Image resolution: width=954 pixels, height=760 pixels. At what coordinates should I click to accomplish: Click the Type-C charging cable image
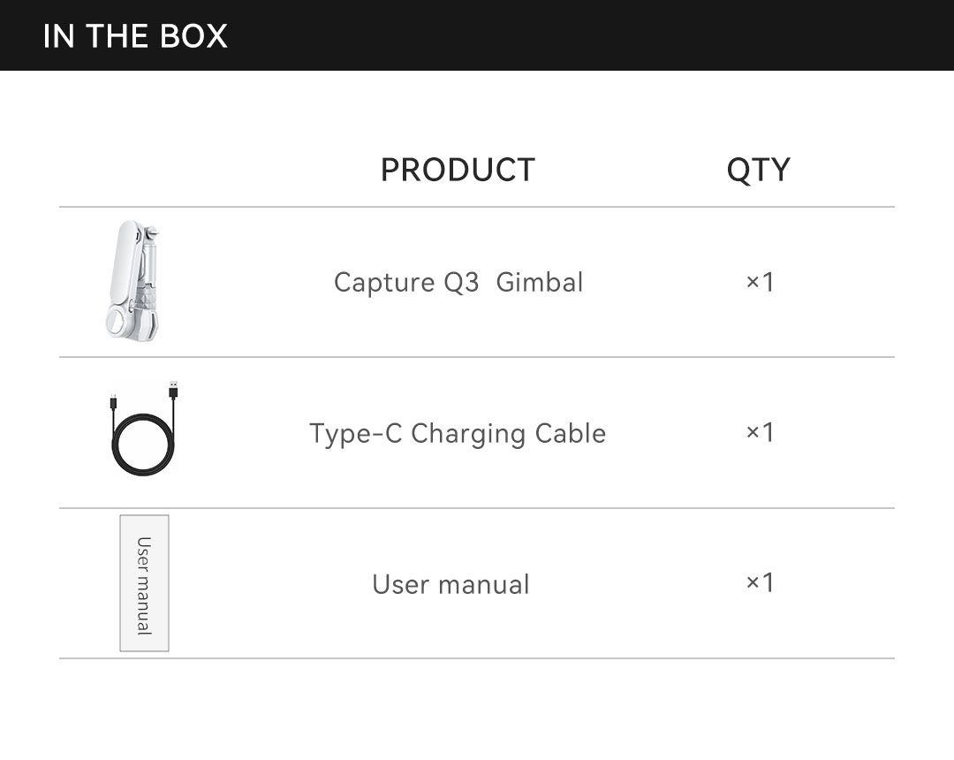pos(144,429)
